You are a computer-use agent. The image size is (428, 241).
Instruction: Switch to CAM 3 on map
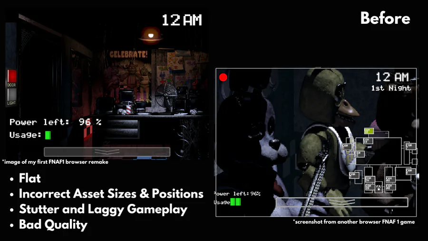353,175
